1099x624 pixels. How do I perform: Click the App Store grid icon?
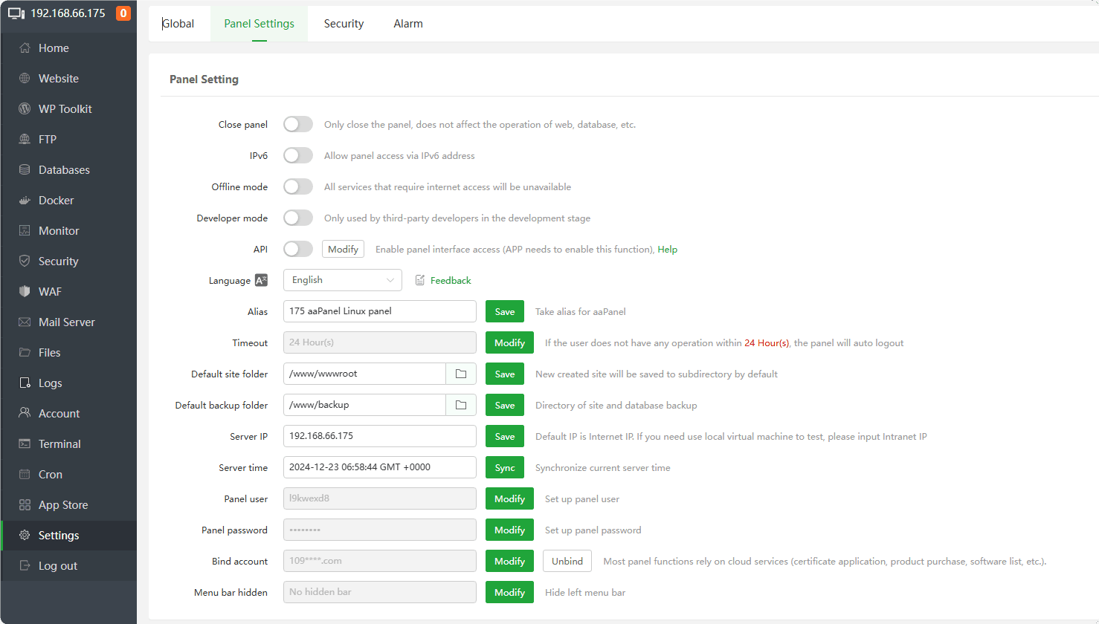pos(25,505)
